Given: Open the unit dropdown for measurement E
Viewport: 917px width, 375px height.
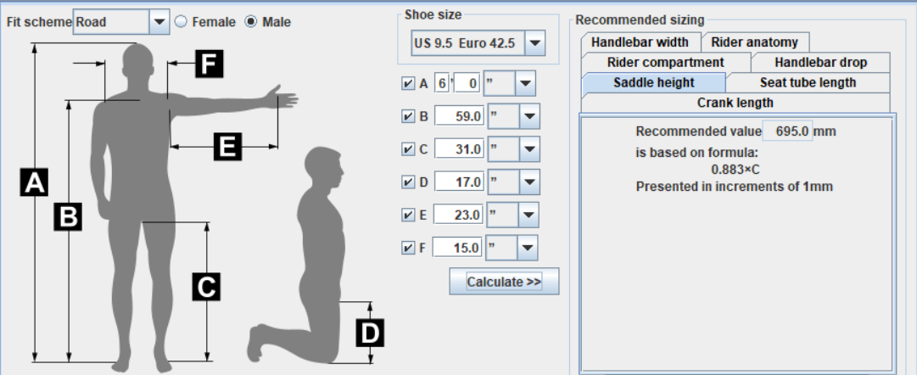Looking at the screenshot, I should [528, 215].
